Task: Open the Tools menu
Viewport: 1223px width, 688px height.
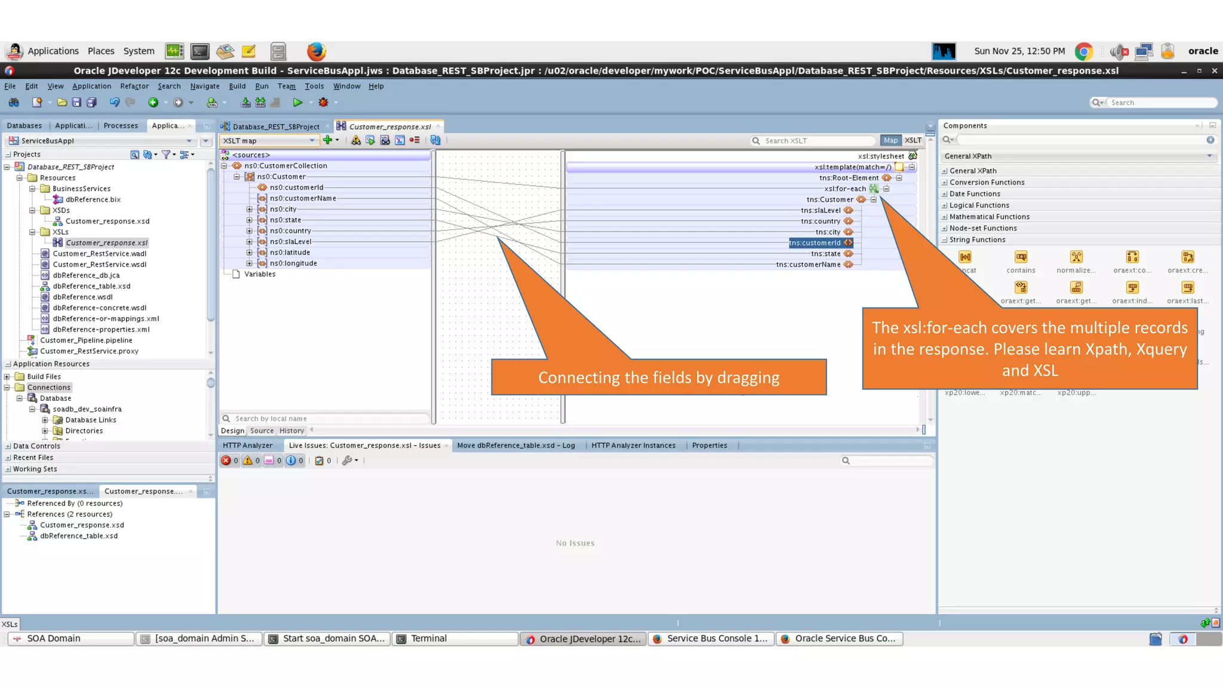Action: pos(314,86)
